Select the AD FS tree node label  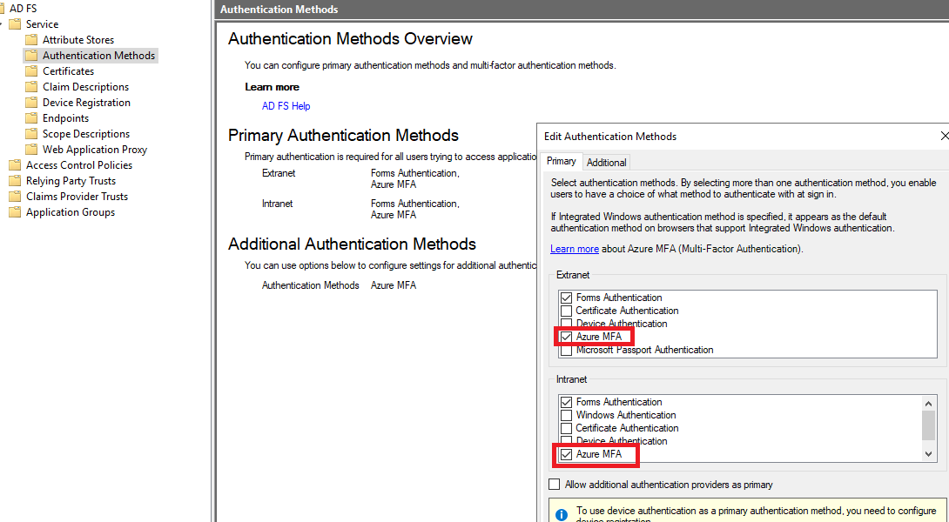point(23,9)
